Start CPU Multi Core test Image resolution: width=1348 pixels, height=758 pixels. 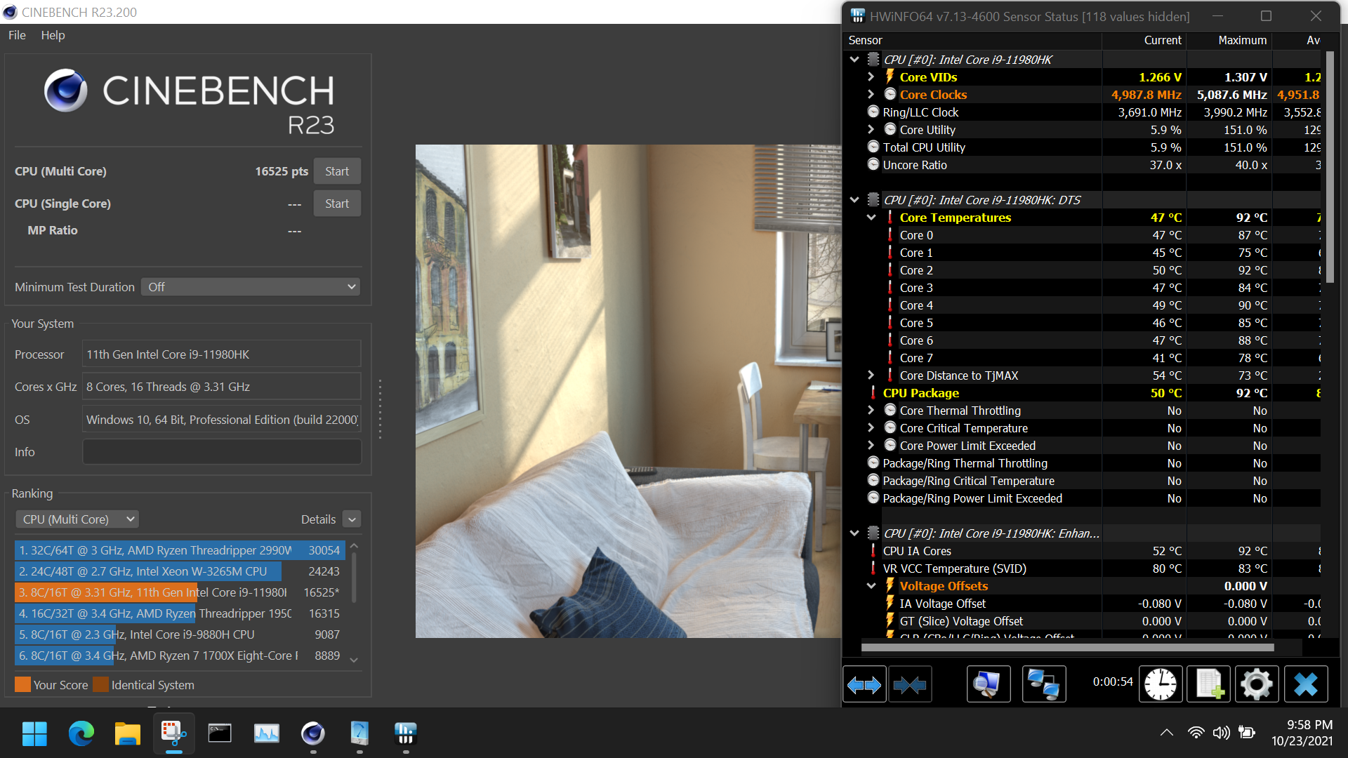click(x=337, y=171)
